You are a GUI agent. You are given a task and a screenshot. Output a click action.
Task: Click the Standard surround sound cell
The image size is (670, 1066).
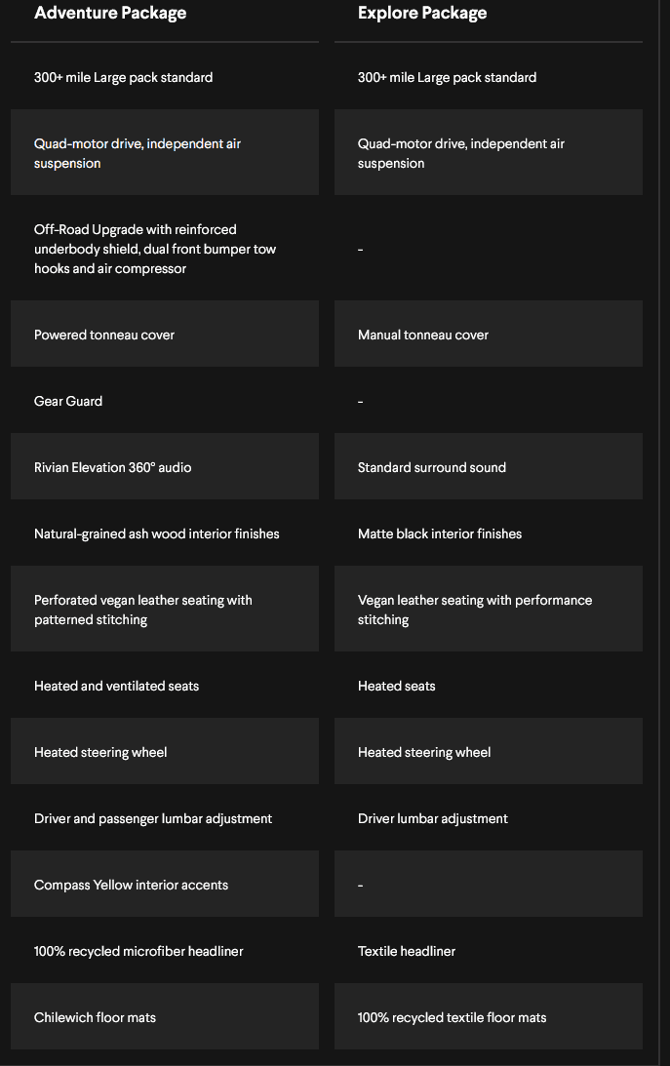click(x=488, y=466)
